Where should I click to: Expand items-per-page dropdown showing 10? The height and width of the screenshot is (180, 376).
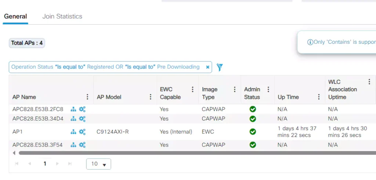point(98,164)
